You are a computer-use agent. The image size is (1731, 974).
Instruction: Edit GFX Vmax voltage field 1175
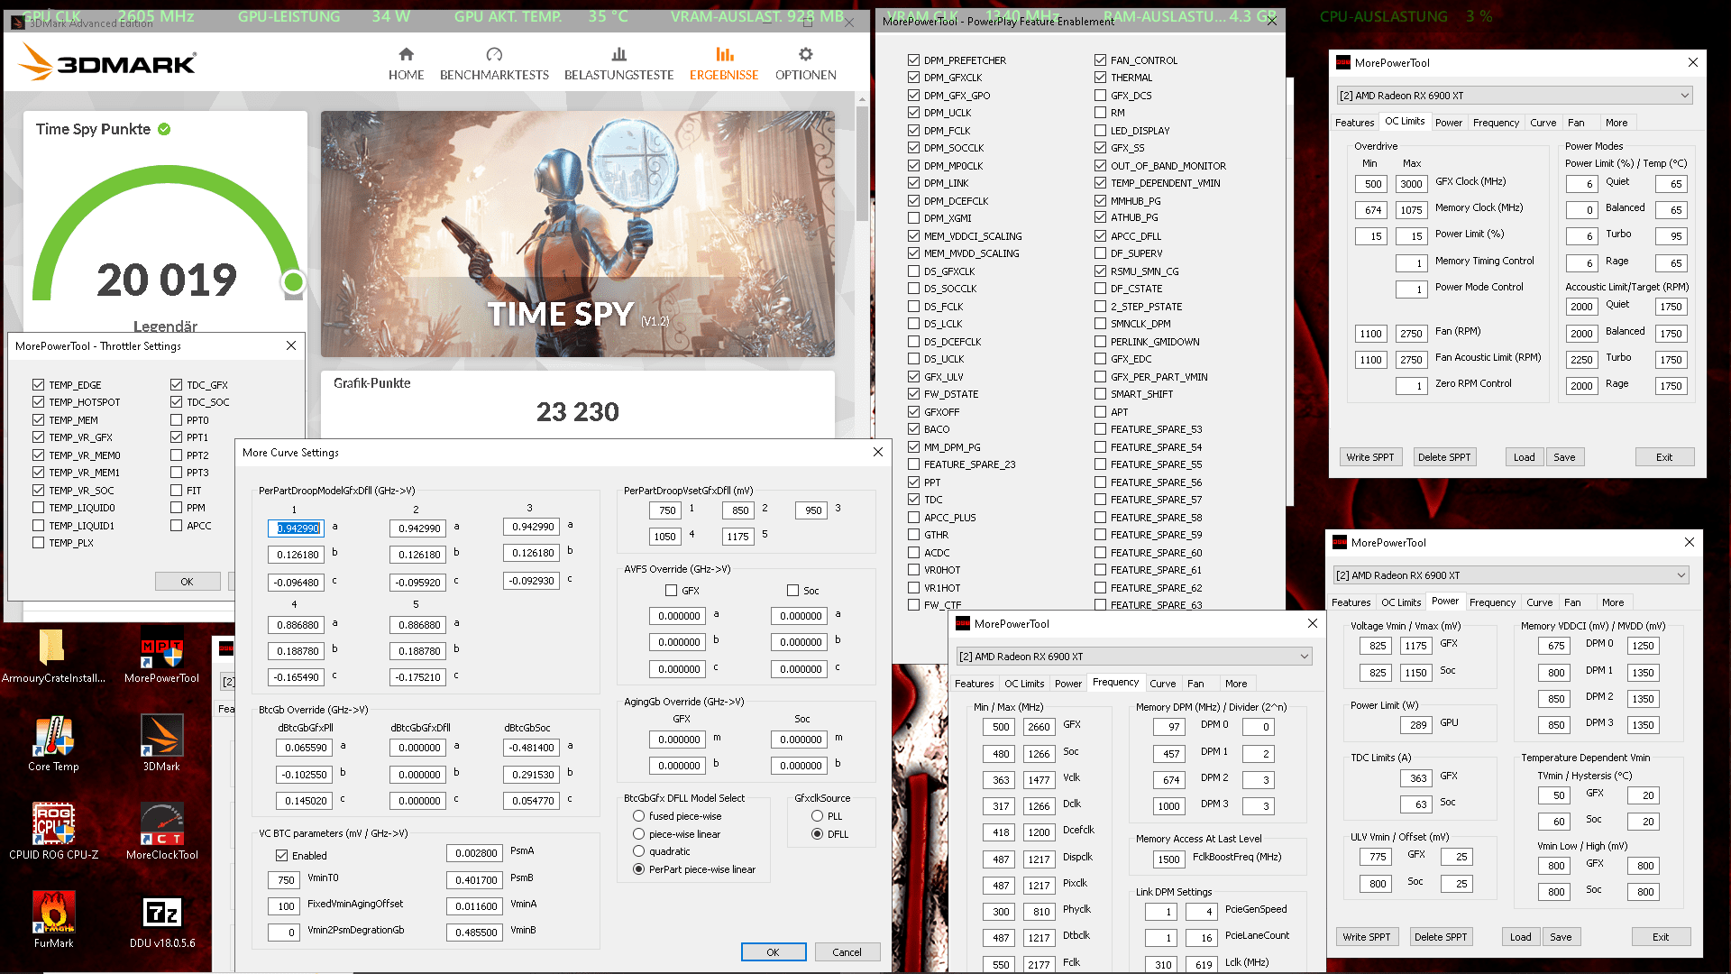[x=1415, y=646]
